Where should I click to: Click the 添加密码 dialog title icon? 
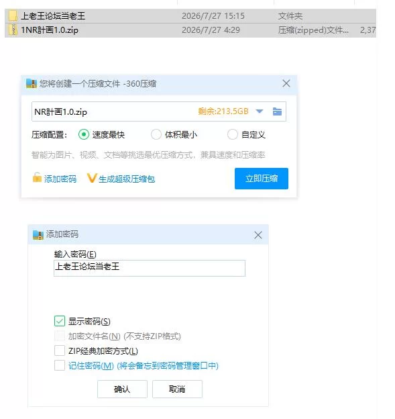point(38,234)
